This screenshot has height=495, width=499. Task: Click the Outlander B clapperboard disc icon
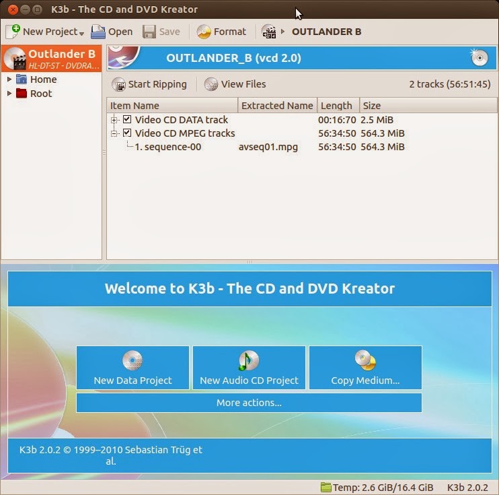coord(15,59)
